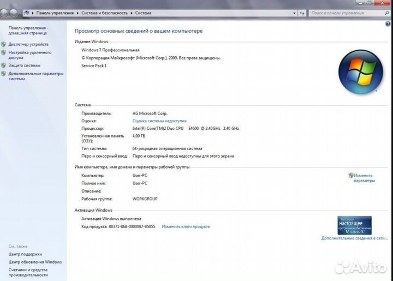Screen dimensions: 393x281
Task: Click the blue help question mark icon
Action: (x=388, y=24)
